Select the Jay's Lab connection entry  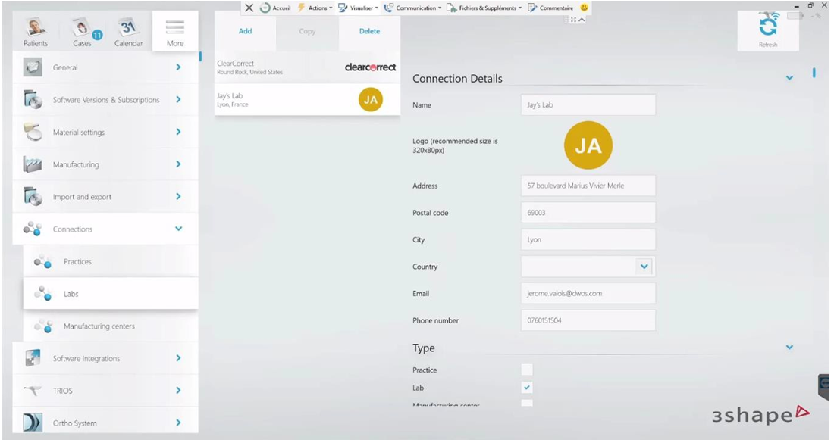(307, 100)
